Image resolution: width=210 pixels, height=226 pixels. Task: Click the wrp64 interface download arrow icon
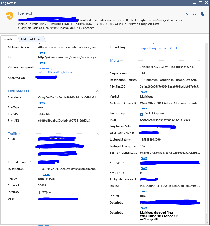pyautogui.click(x=39, y=192)
